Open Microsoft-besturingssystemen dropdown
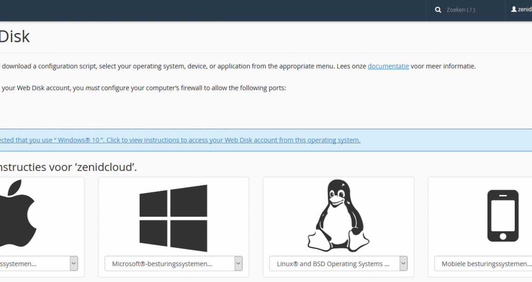 tap(174, 264)
